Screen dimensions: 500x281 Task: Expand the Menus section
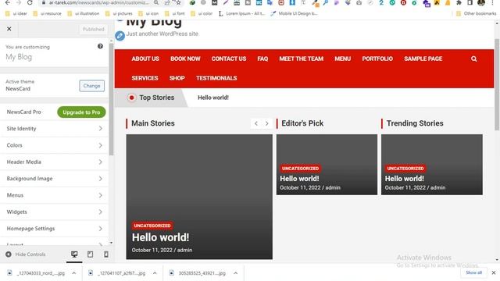(54, 195)
